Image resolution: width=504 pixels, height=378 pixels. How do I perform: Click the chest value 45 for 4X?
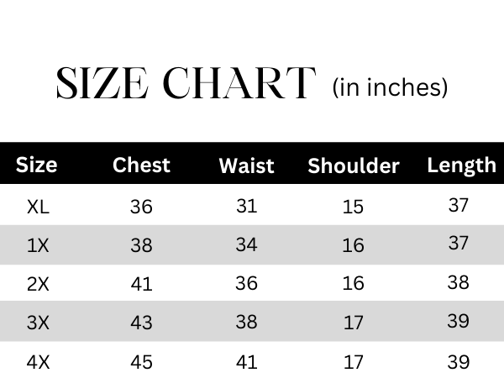pos(141,363)
